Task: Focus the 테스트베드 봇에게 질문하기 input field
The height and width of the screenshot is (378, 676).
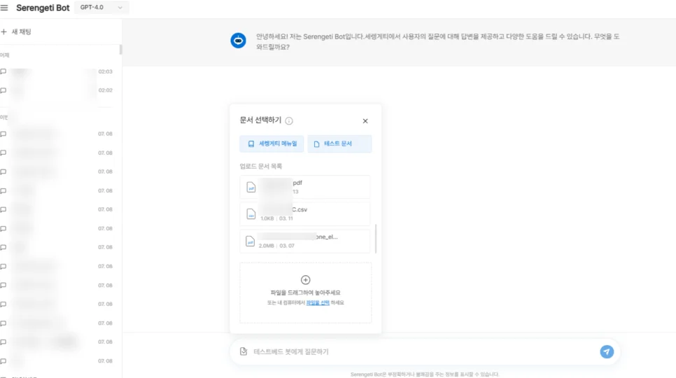Action: pos(424,351)
